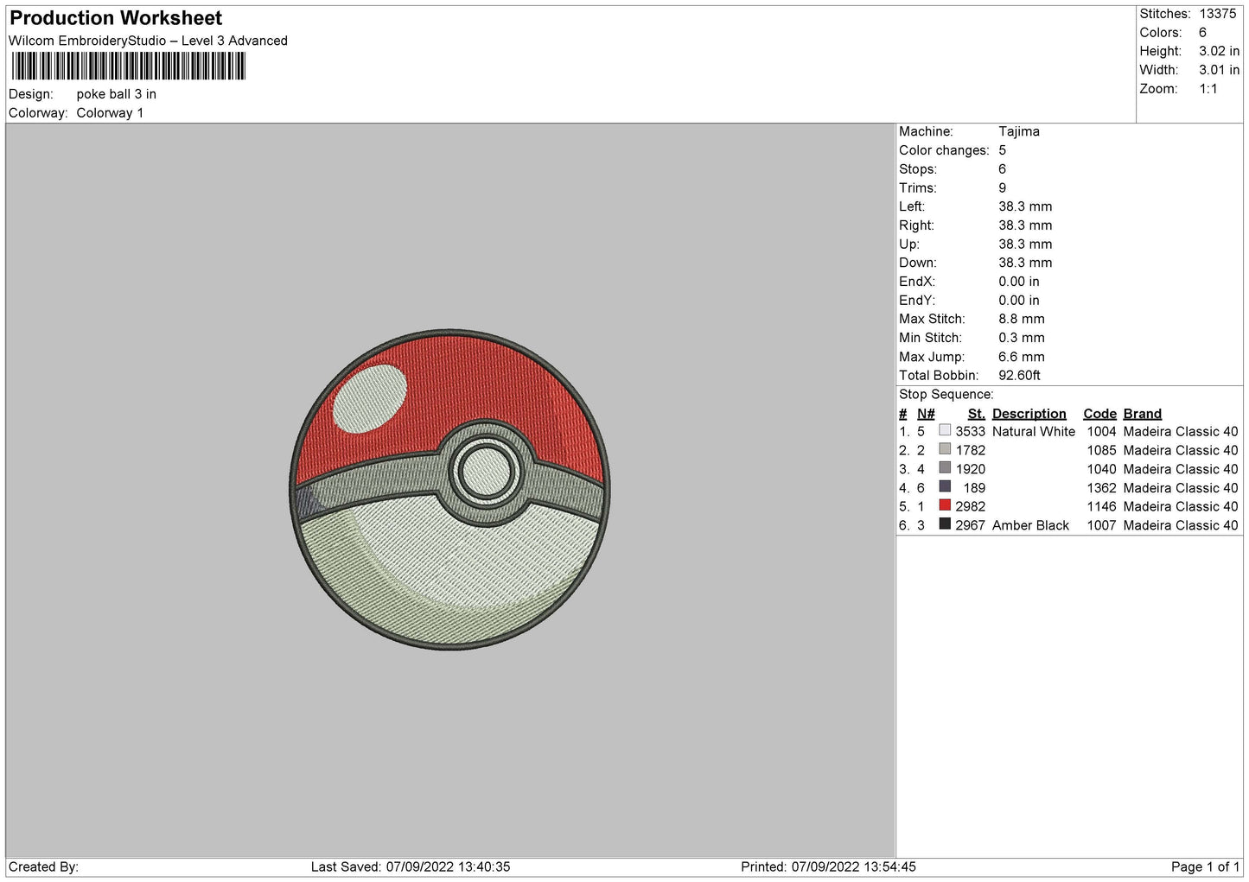Click thread code 1004

[1101, 431]
